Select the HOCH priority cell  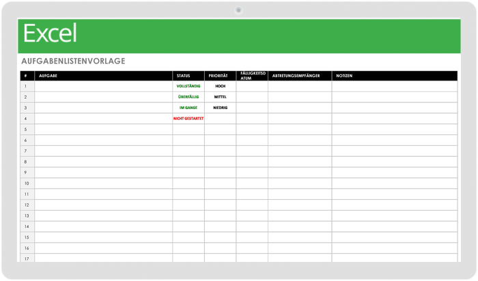(220, 86)
